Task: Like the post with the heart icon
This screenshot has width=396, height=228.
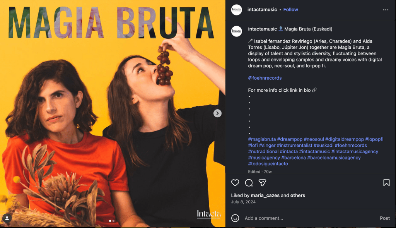Action: point(235,182)
